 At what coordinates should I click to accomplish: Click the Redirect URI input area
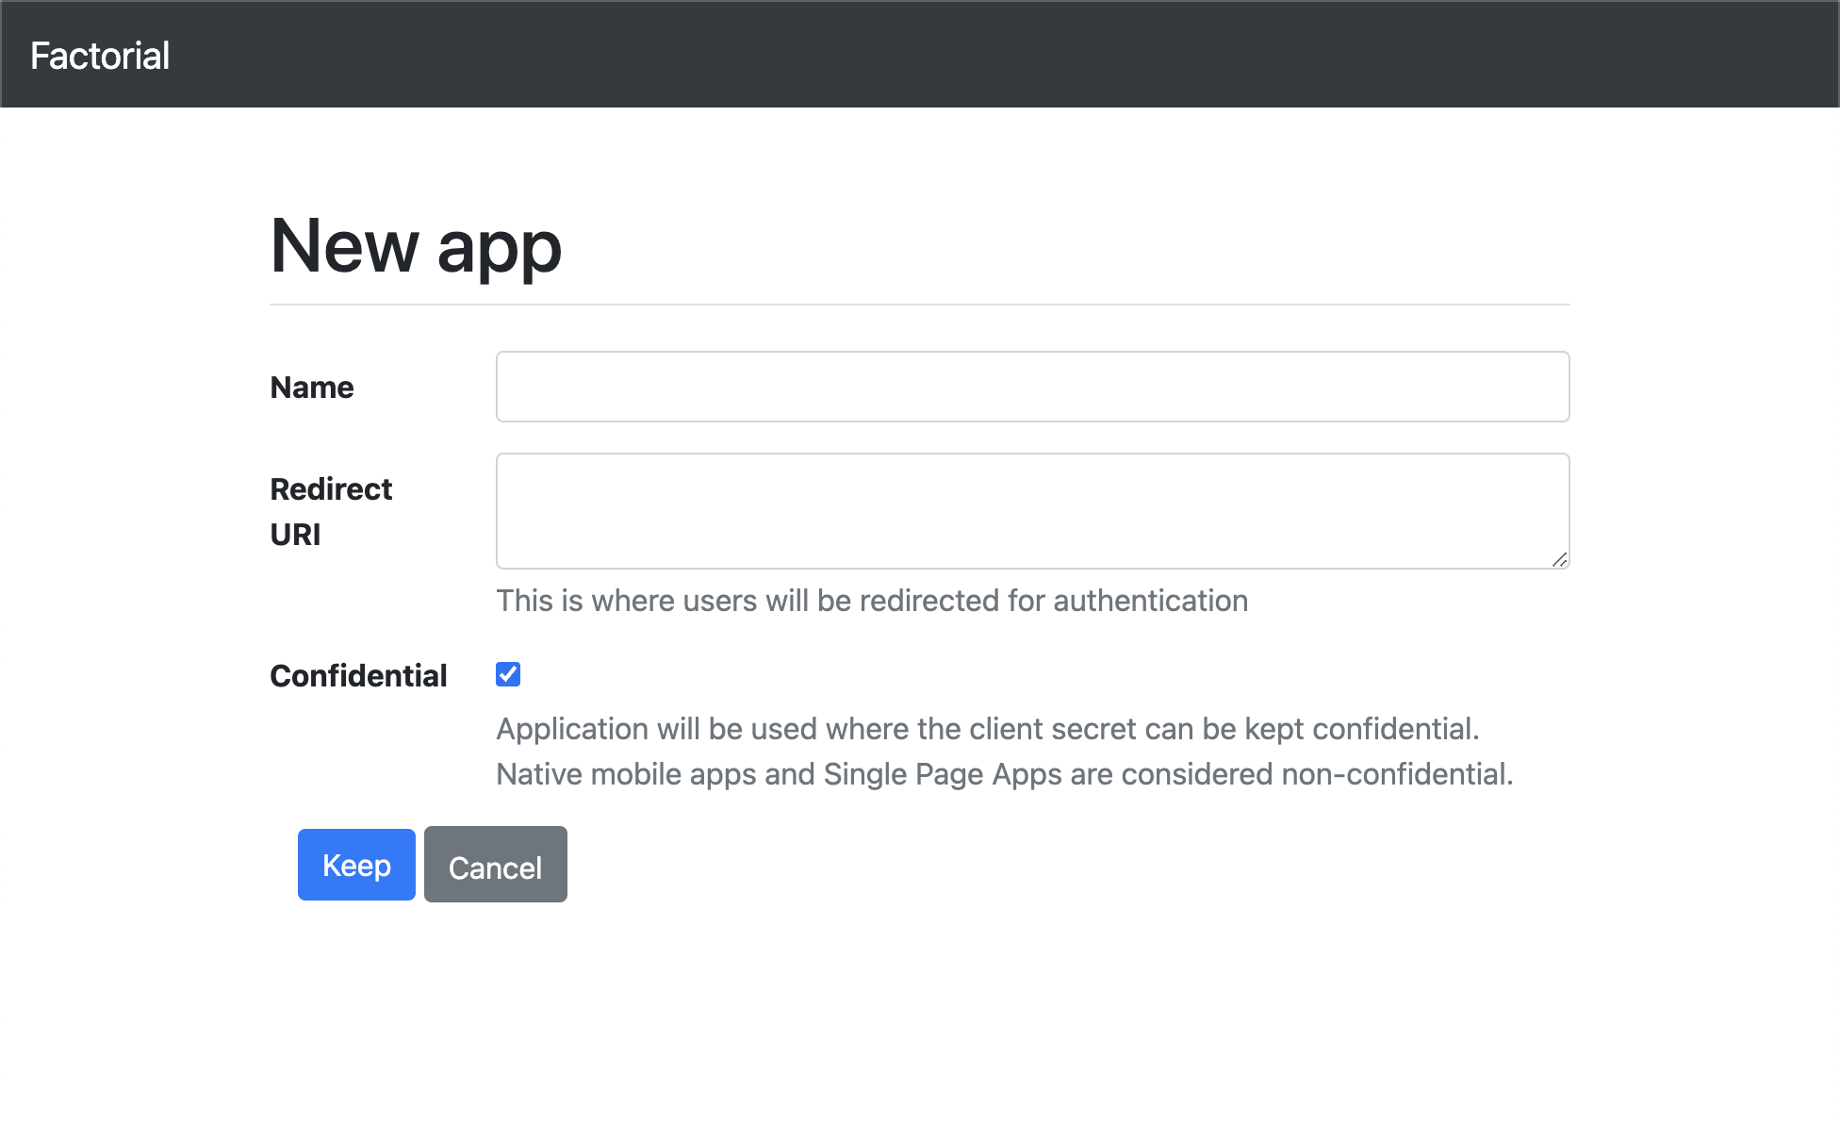click(x=1031, y=509)
